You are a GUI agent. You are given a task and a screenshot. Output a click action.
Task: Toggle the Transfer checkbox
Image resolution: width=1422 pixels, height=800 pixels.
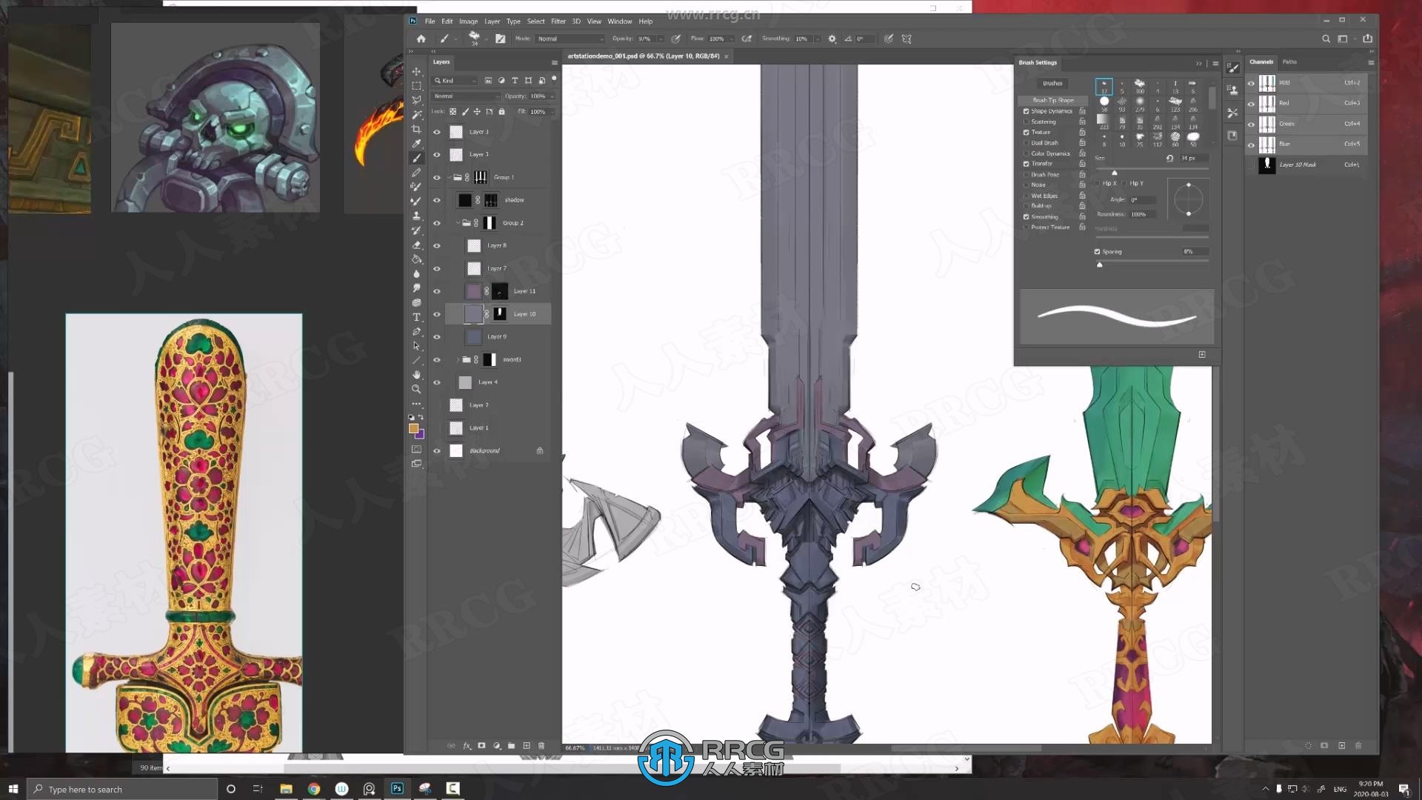point(1027,164)
